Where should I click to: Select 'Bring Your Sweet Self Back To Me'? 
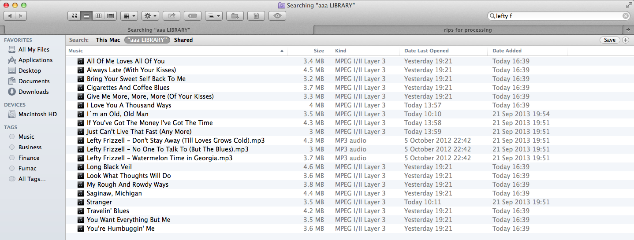(x=136, y=79)
